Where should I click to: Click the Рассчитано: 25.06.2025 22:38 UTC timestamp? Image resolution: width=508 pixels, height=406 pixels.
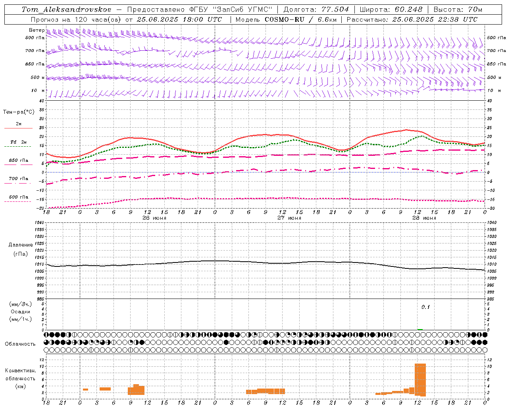[x=412, y=19]
